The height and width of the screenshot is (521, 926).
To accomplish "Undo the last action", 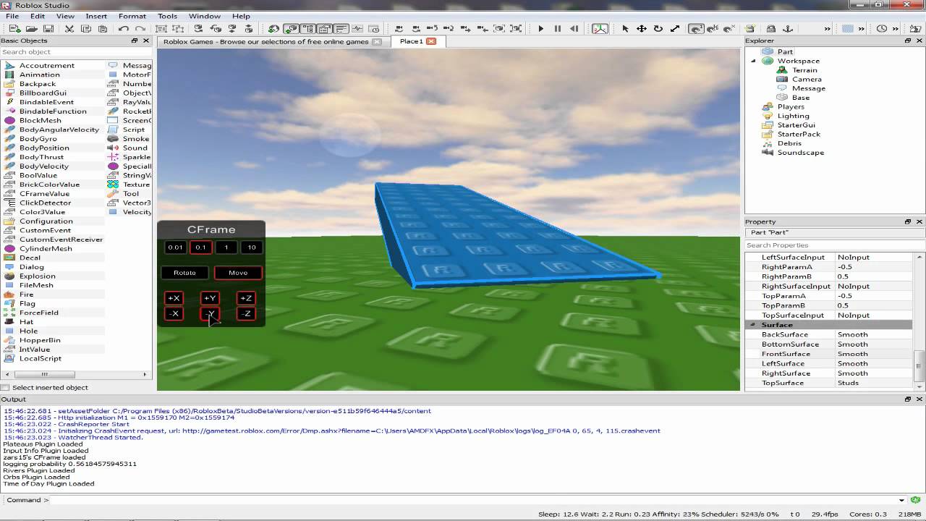I will [124, 29].
